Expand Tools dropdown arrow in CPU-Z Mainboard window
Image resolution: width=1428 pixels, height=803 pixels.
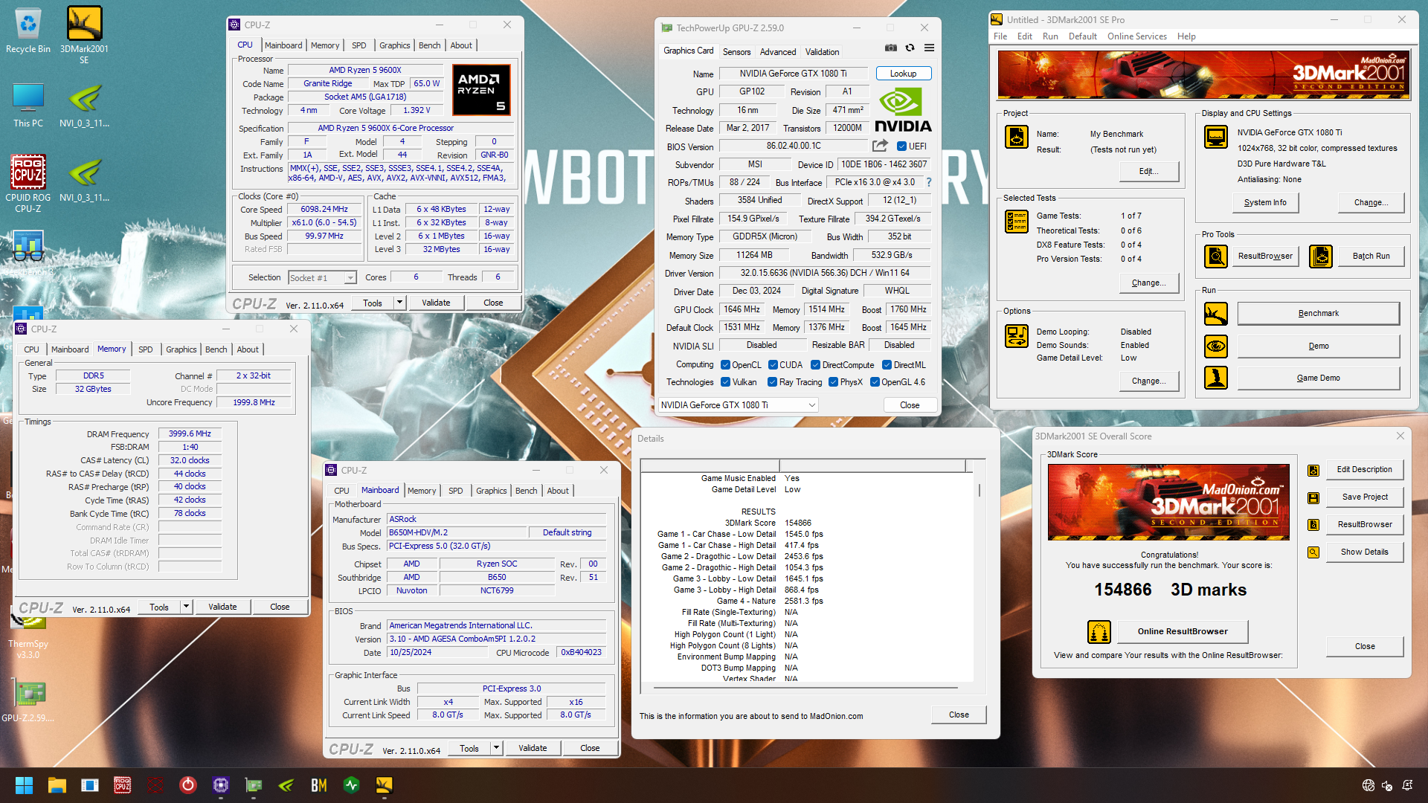click(x=496, y=749)
